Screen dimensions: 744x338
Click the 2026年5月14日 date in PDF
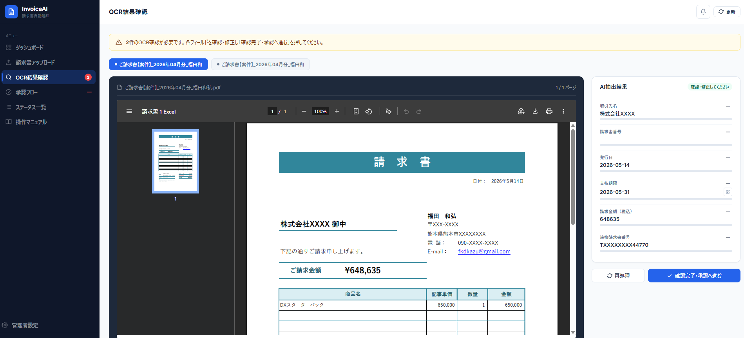507,181
